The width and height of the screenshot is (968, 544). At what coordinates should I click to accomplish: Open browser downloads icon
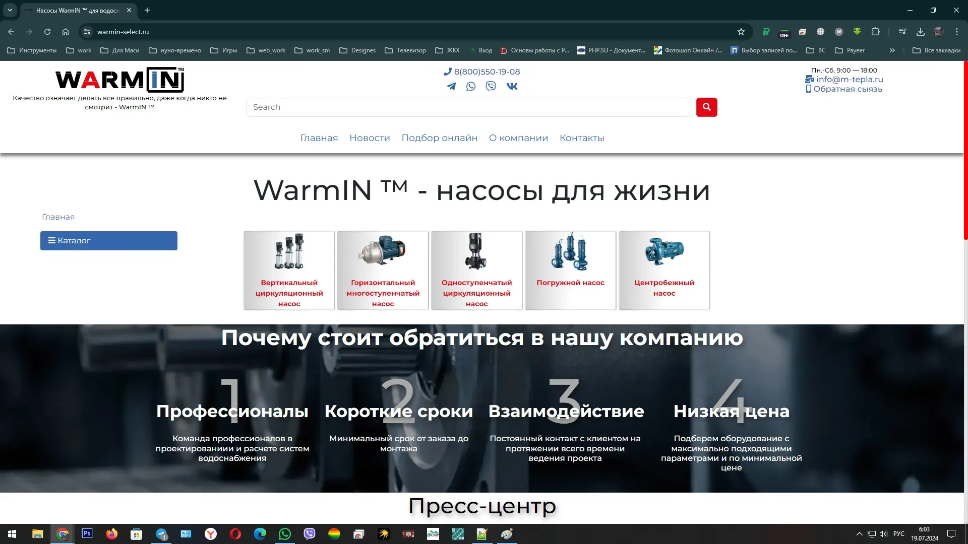coord(921,32)
